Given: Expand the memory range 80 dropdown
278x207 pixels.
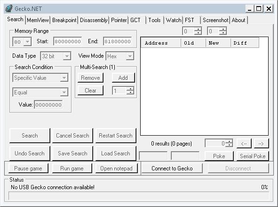Looking at the screenshot, I should point(27,42).
